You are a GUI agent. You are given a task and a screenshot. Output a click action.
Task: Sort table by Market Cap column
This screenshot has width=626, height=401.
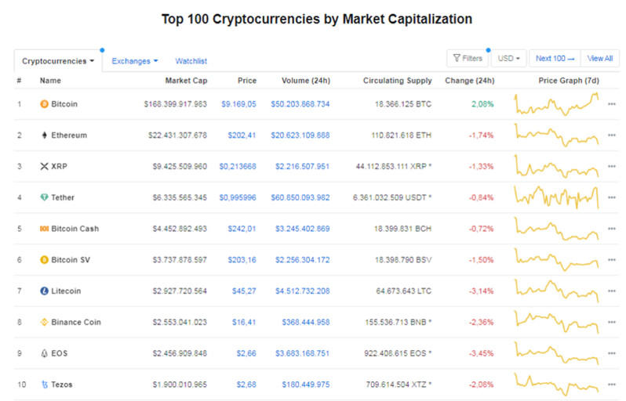coord(186,81)
